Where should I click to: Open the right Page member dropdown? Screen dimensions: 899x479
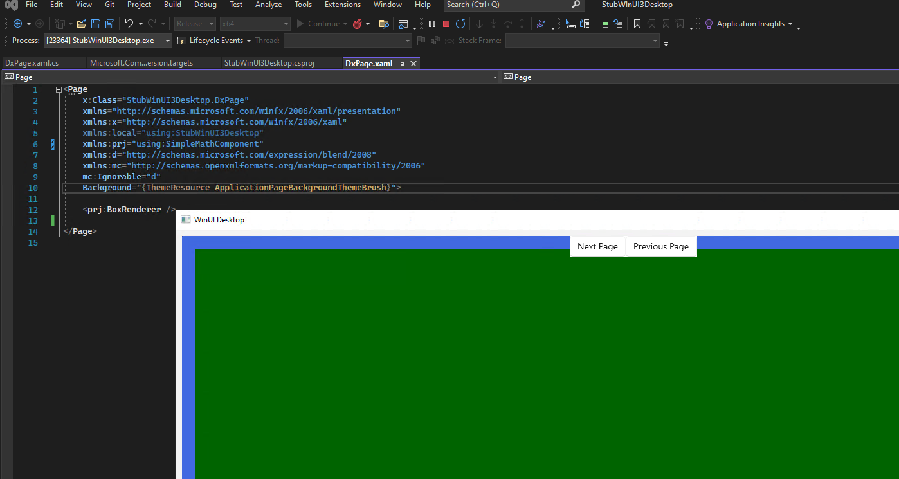coord(700,77)
